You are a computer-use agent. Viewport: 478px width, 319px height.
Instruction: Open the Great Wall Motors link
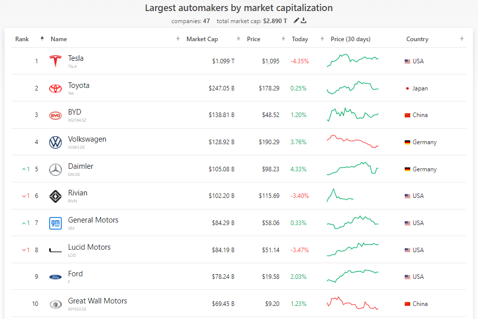97,301
